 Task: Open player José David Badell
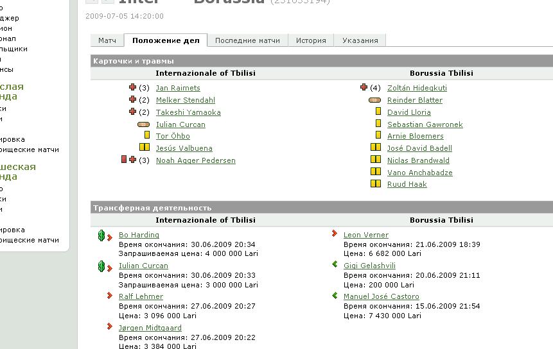419,148
